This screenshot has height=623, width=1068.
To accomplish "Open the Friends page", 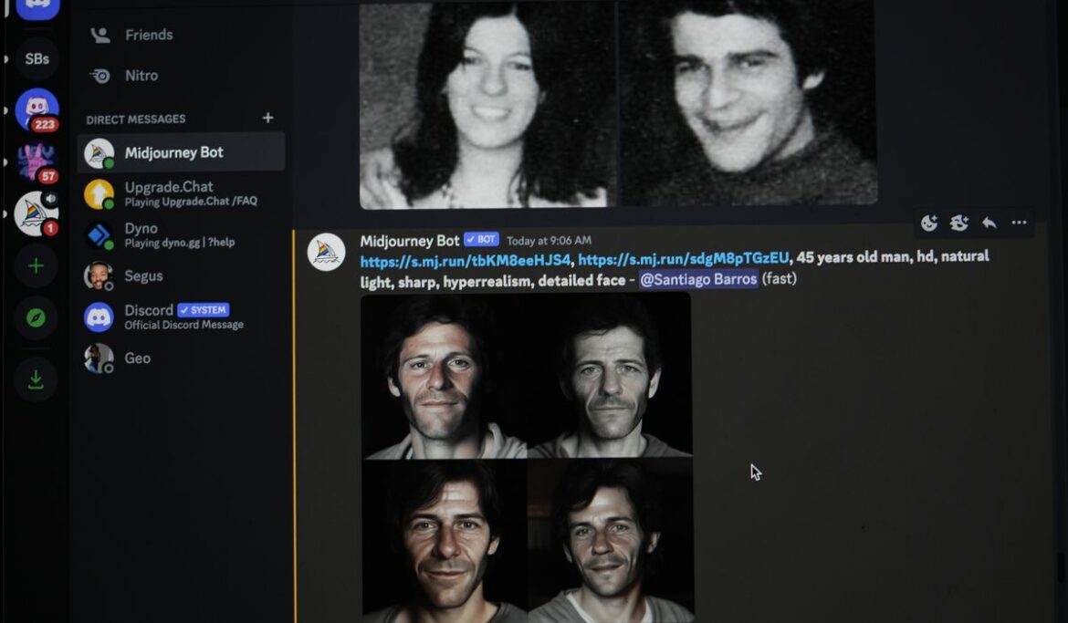I will pyautogui.click(x=149, y=35).
